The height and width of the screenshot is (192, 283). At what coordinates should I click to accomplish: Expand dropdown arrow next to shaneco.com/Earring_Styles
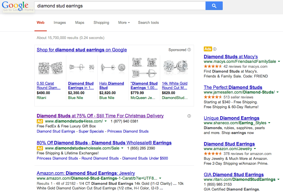click(269, 123)
